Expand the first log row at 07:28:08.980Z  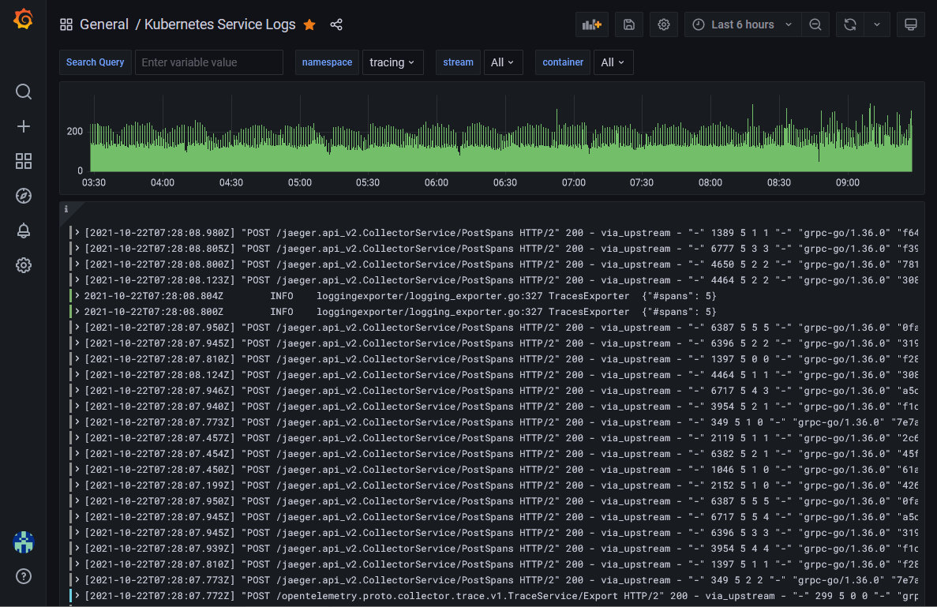[x=77, y=233]
